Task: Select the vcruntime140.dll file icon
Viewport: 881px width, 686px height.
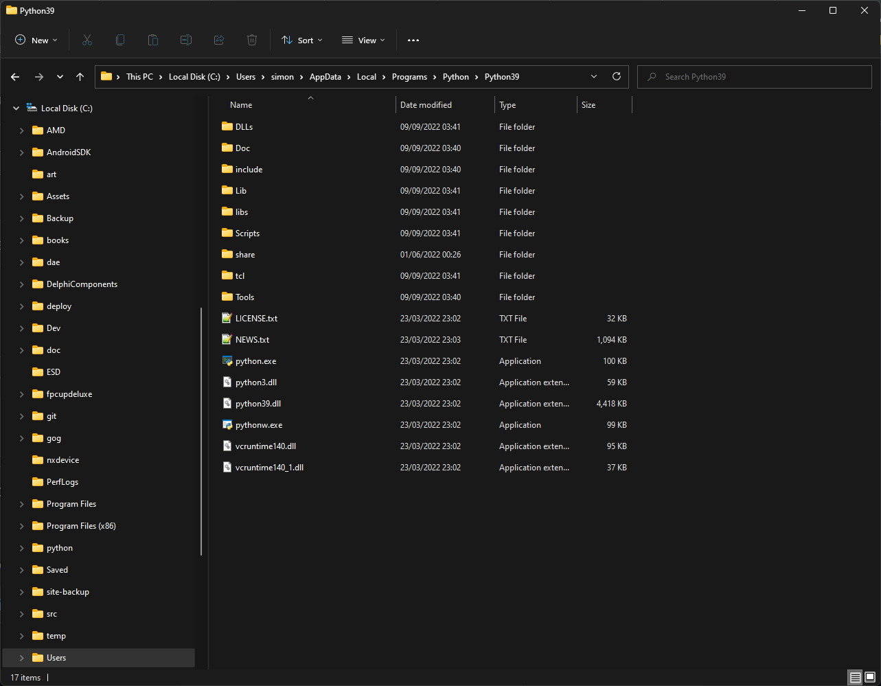Action: coord(228,446)
